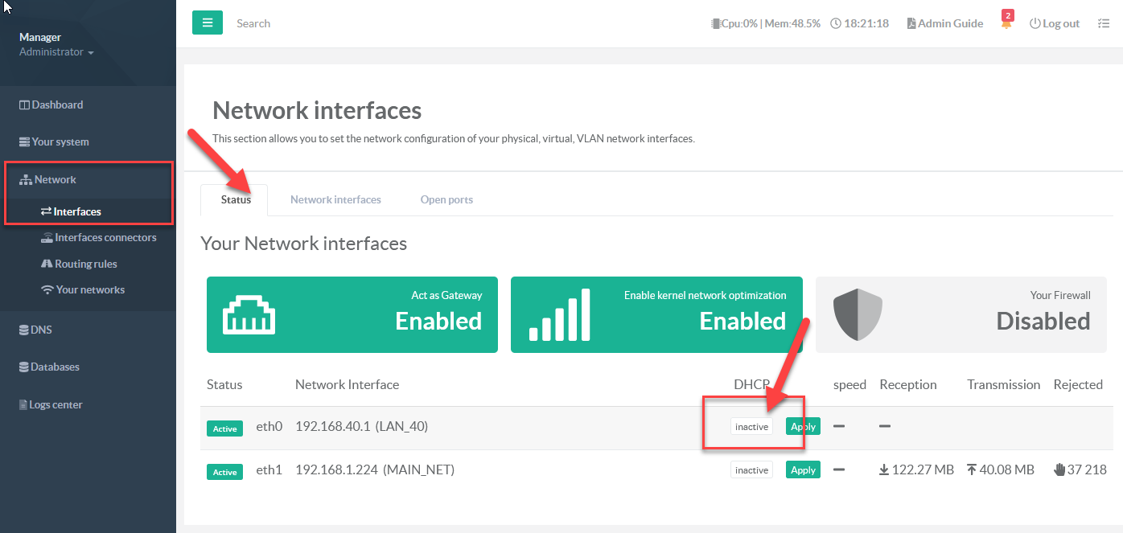Open the Admin Guide PDF link
The width and height of the screenshot is (1123, 533).
(x=944, y=23)
